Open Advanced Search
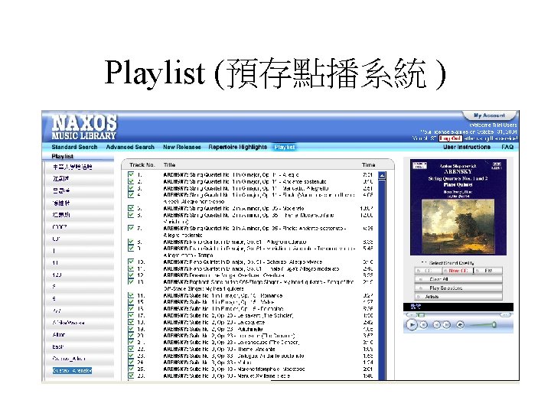551x413 pixels. (x=130, y=147)
